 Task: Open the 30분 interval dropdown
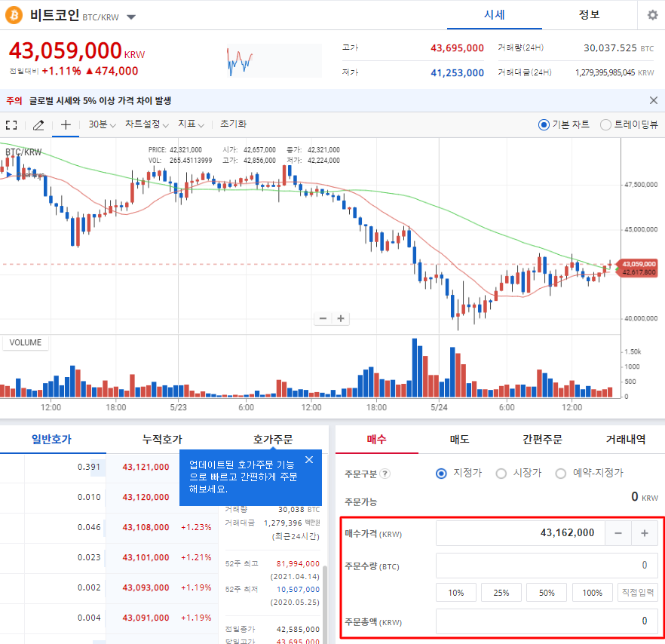tap(102, 124)
